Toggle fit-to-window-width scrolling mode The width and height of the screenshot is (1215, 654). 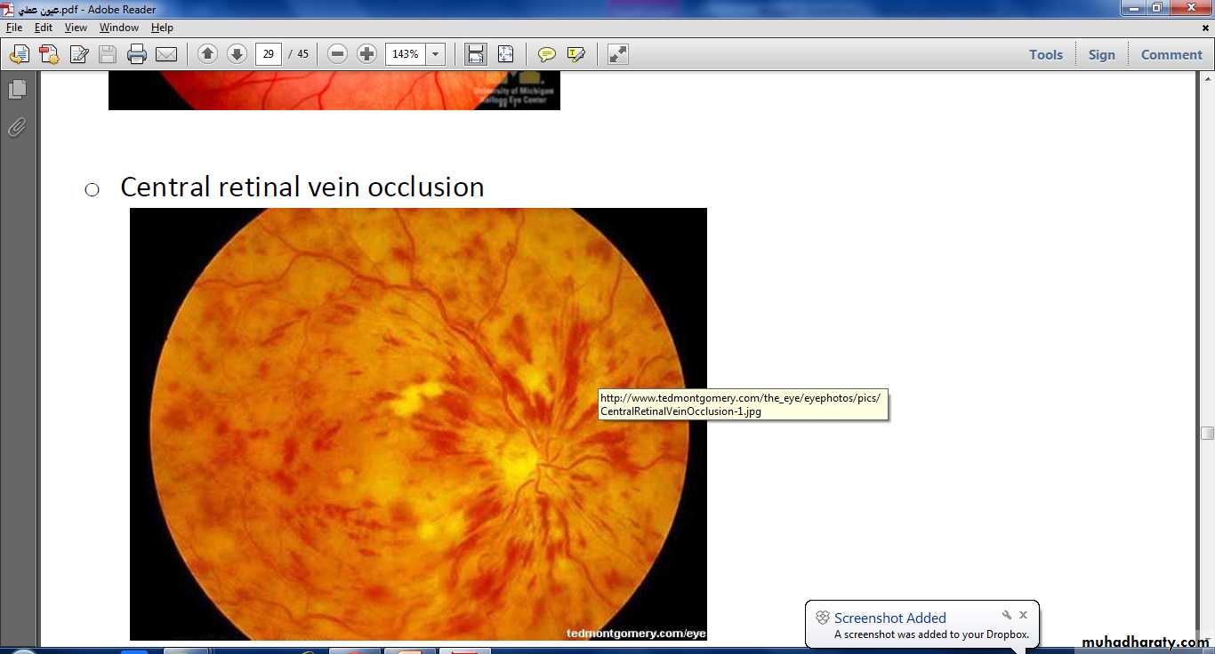[x=476, y=54]
